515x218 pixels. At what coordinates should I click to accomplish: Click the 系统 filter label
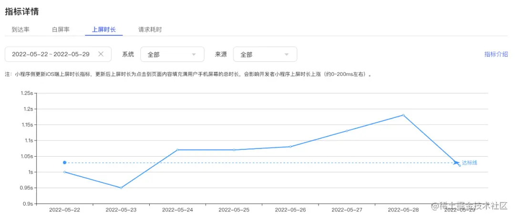[128, 54]
